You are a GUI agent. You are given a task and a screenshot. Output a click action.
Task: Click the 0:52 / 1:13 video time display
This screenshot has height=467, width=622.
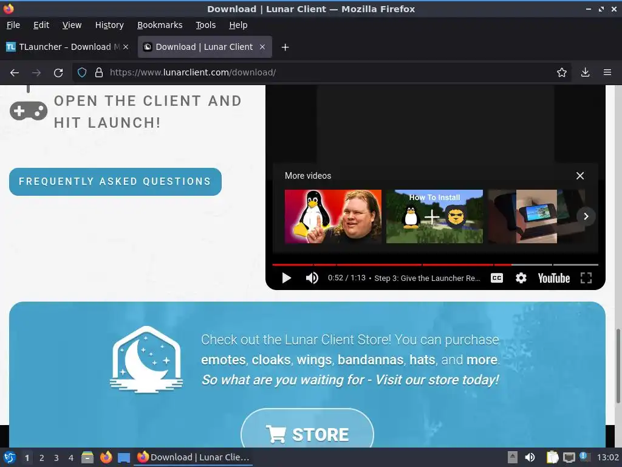pos(346,278)
